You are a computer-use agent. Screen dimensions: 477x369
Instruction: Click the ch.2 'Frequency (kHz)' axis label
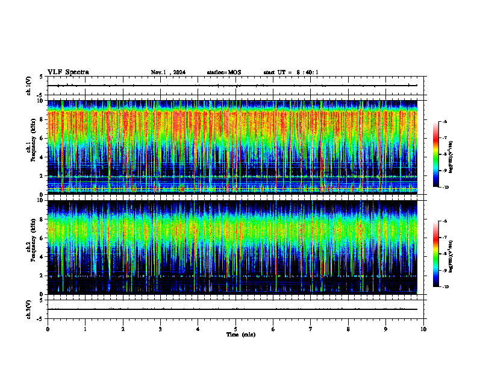33,240
